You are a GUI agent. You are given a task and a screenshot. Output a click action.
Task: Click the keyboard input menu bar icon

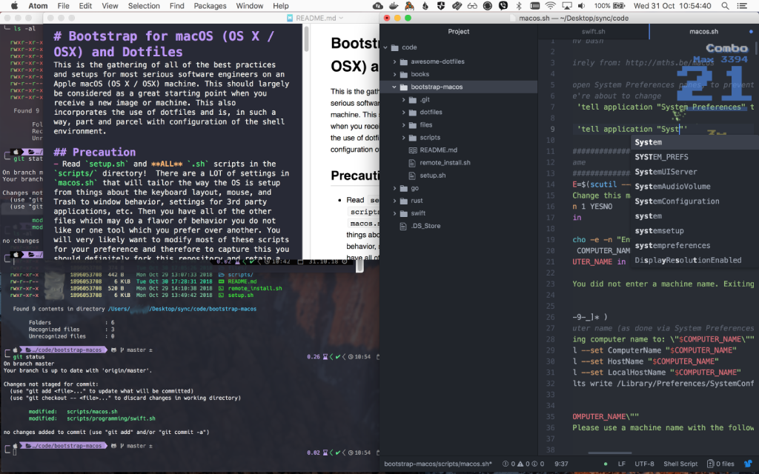(x=534, y=6)
